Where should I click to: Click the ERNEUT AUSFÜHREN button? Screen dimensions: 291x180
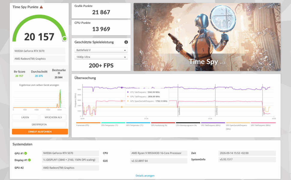40,132
